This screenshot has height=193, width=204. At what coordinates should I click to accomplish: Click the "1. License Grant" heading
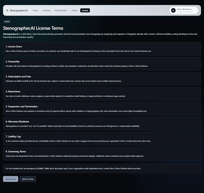[x=14, y=47]
